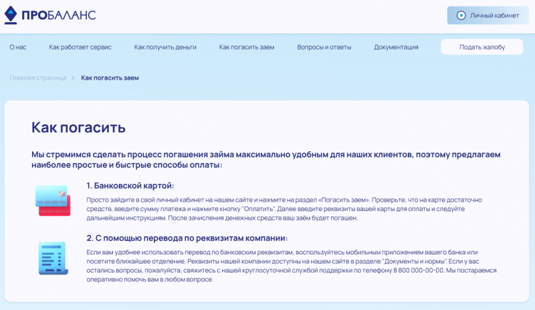Open Вопросы и ответы section

[x=324, y=47]
